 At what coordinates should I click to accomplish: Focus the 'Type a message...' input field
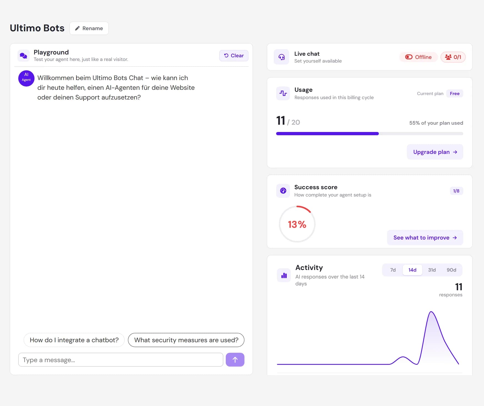[x=121, y=360]
